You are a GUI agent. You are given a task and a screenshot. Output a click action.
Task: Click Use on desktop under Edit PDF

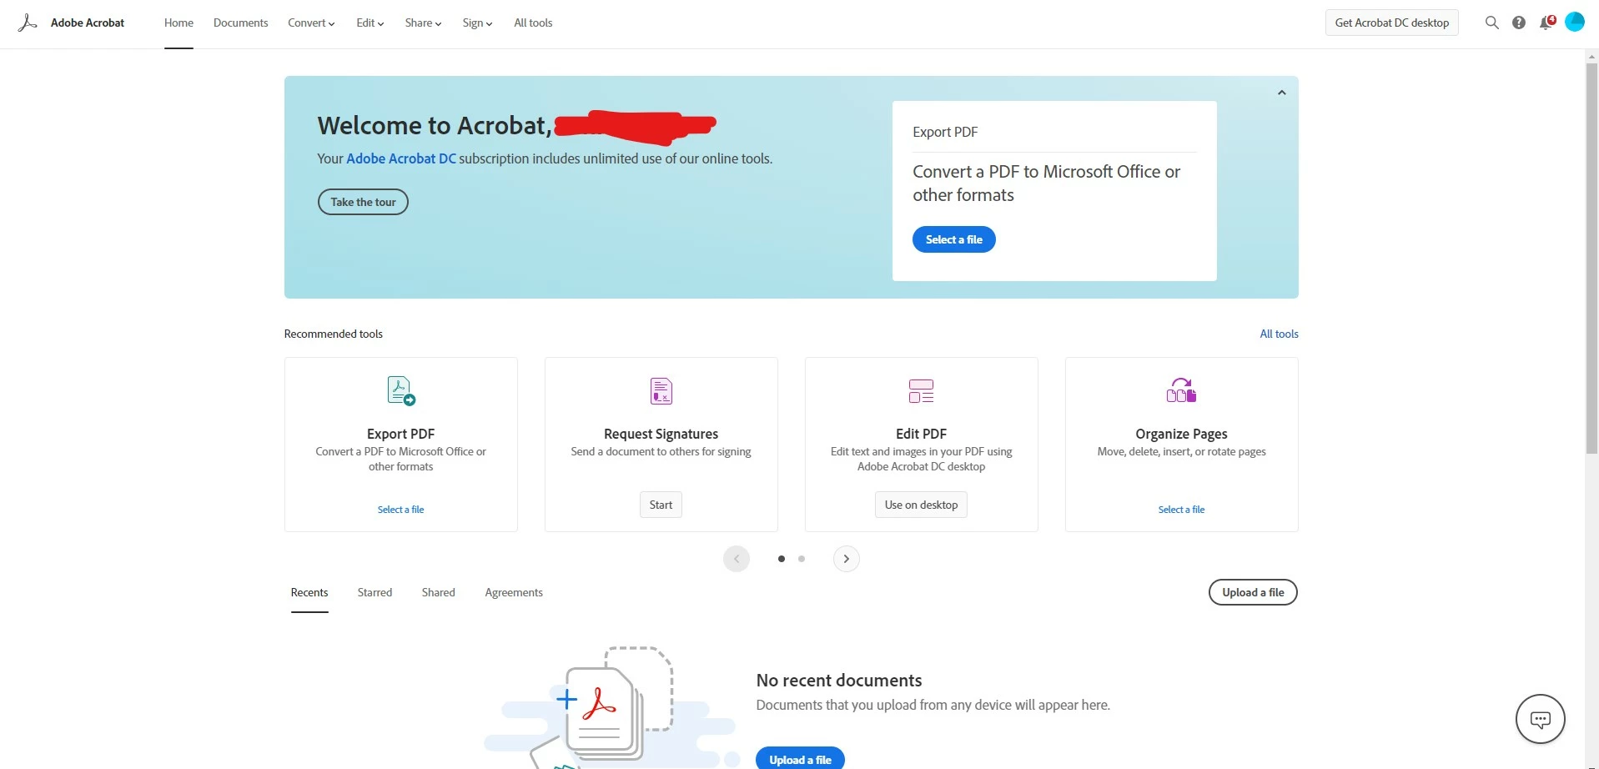coord(921,505)
